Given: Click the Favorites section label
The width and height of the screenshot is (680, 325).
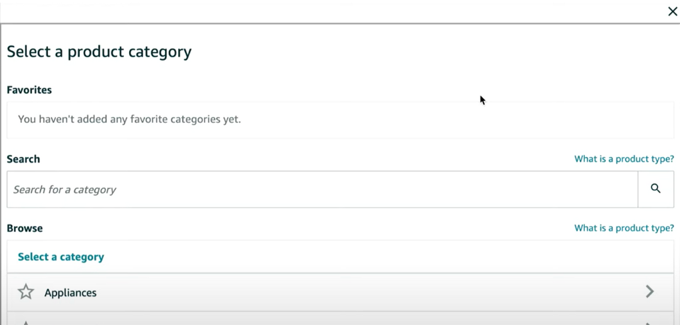Looking at the screenshot, I should tap(29, 90).
